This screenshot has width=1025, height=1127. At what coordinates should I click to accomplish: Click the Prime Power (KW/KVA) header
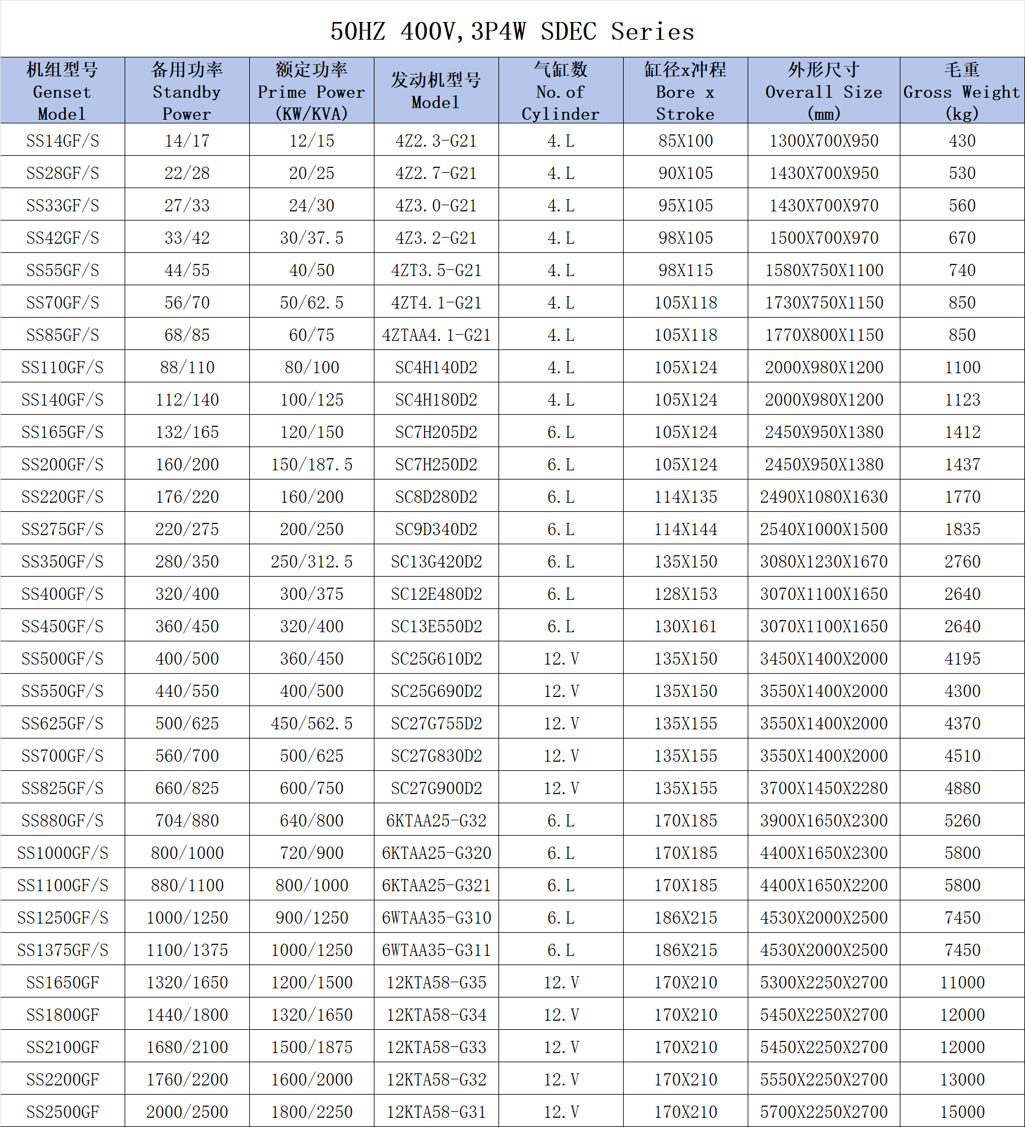tap(312, 91)
